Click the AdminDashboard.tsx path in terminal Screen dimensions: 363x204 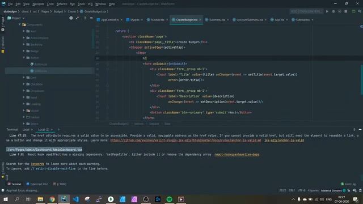(x=44, y=150)
